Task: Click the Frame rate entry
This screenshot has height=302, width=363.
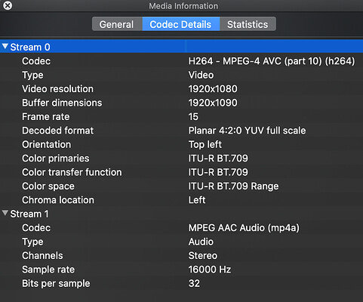Action: coord(181,116)
